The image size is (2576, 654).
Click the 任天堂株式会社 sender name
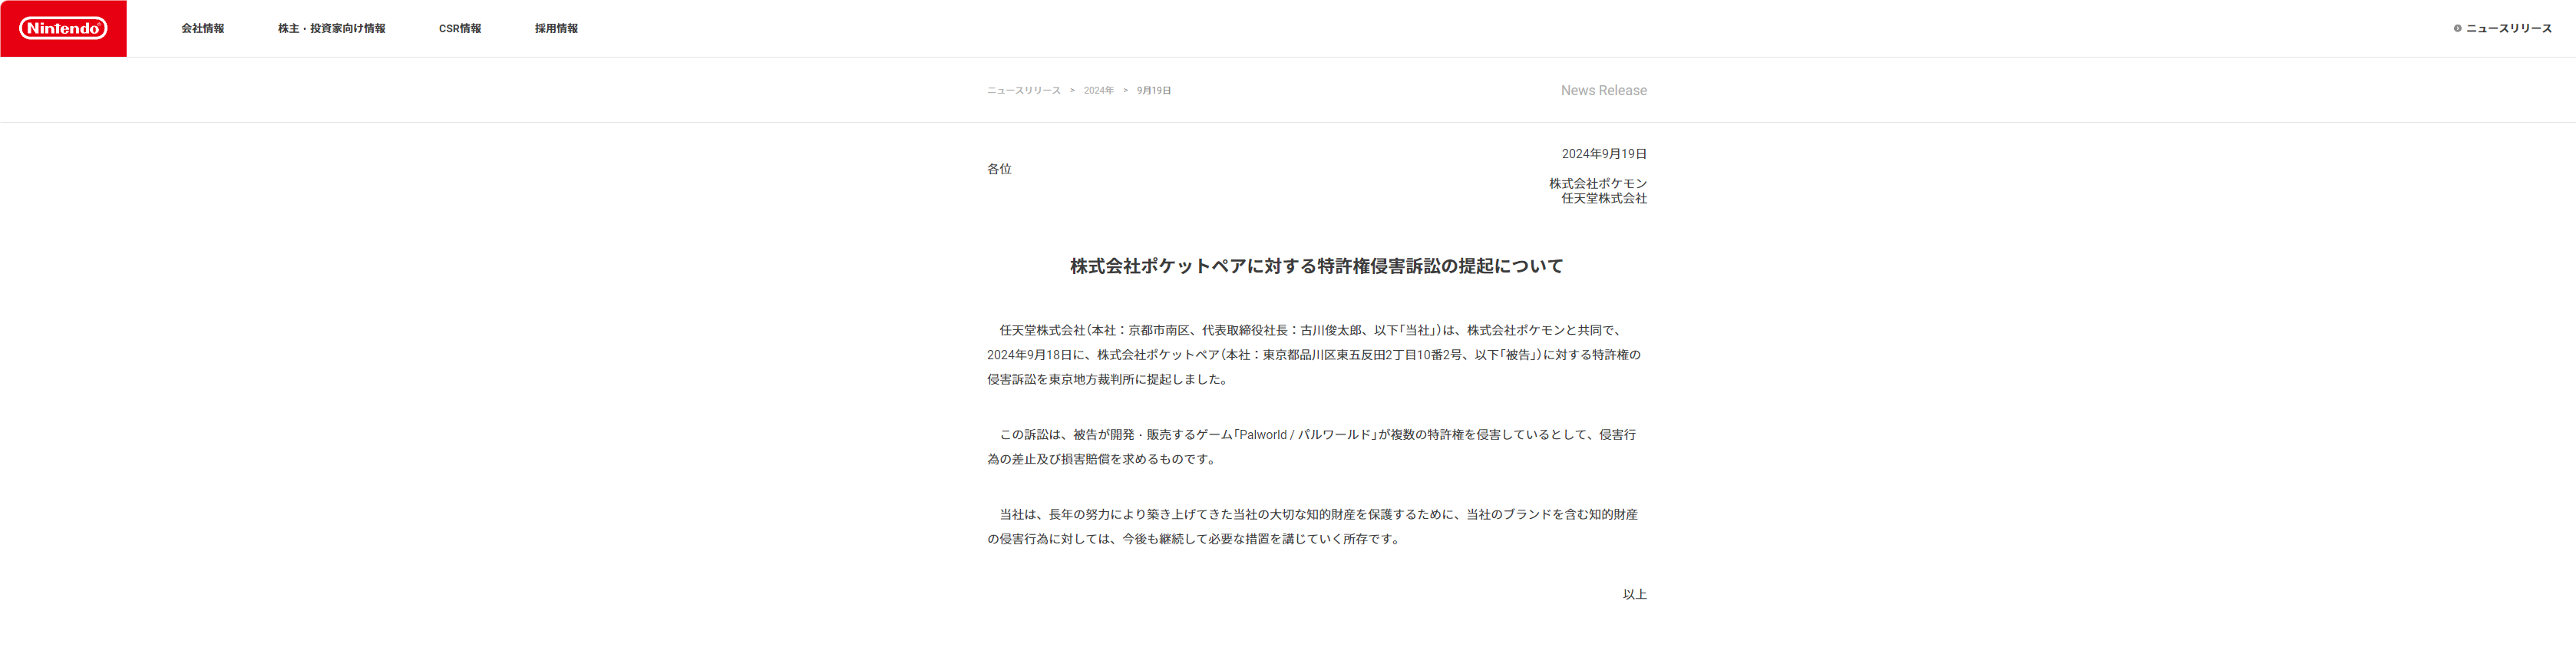1604,199
